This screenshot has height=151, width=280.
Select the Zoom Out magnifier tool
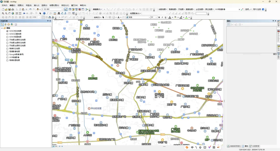[x=6, y=13]
